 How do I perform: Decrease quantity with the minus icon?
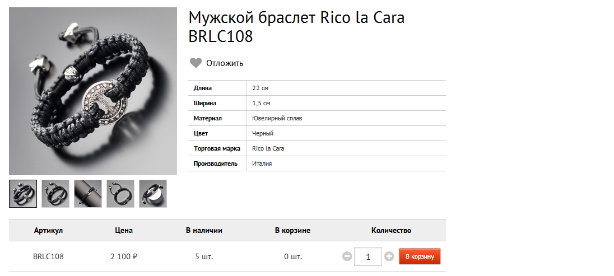347,257
